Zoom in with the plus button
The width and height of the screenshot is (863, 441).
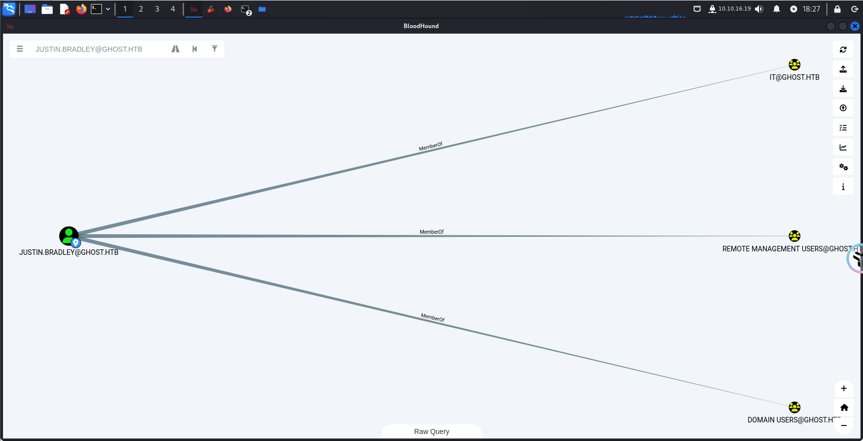point(843,388)
